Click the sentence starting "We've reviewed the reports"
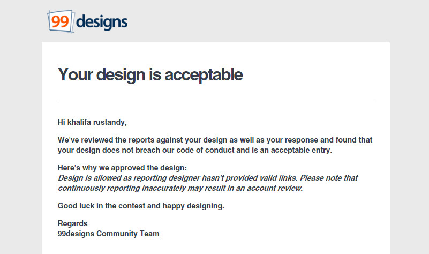This screenshot has width=429, height=254. click(x=215, y=140)
